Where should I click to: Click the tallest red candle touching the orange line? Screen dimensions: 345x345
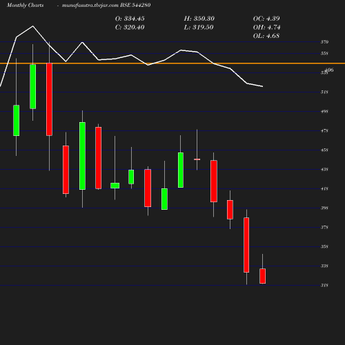click(x=49, y=99)
